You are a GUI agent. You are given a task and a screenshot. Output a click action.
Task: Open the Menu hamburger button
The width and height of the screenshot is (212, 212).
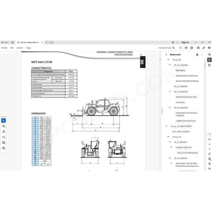coord(5,42)
